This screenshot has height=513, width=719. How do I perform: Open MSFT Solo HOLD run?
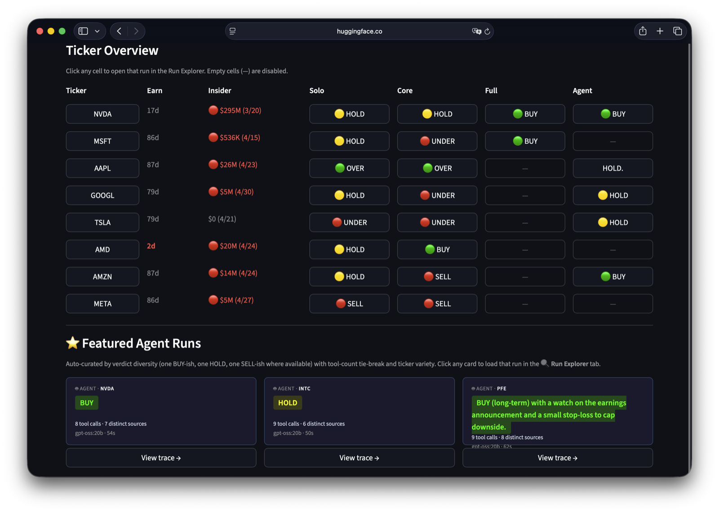(349, 141)
